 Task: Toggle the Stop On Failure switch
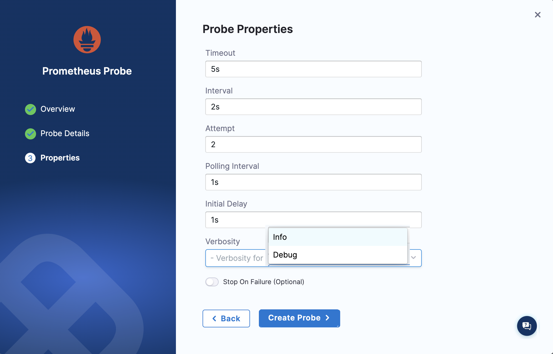click(212, 282)
